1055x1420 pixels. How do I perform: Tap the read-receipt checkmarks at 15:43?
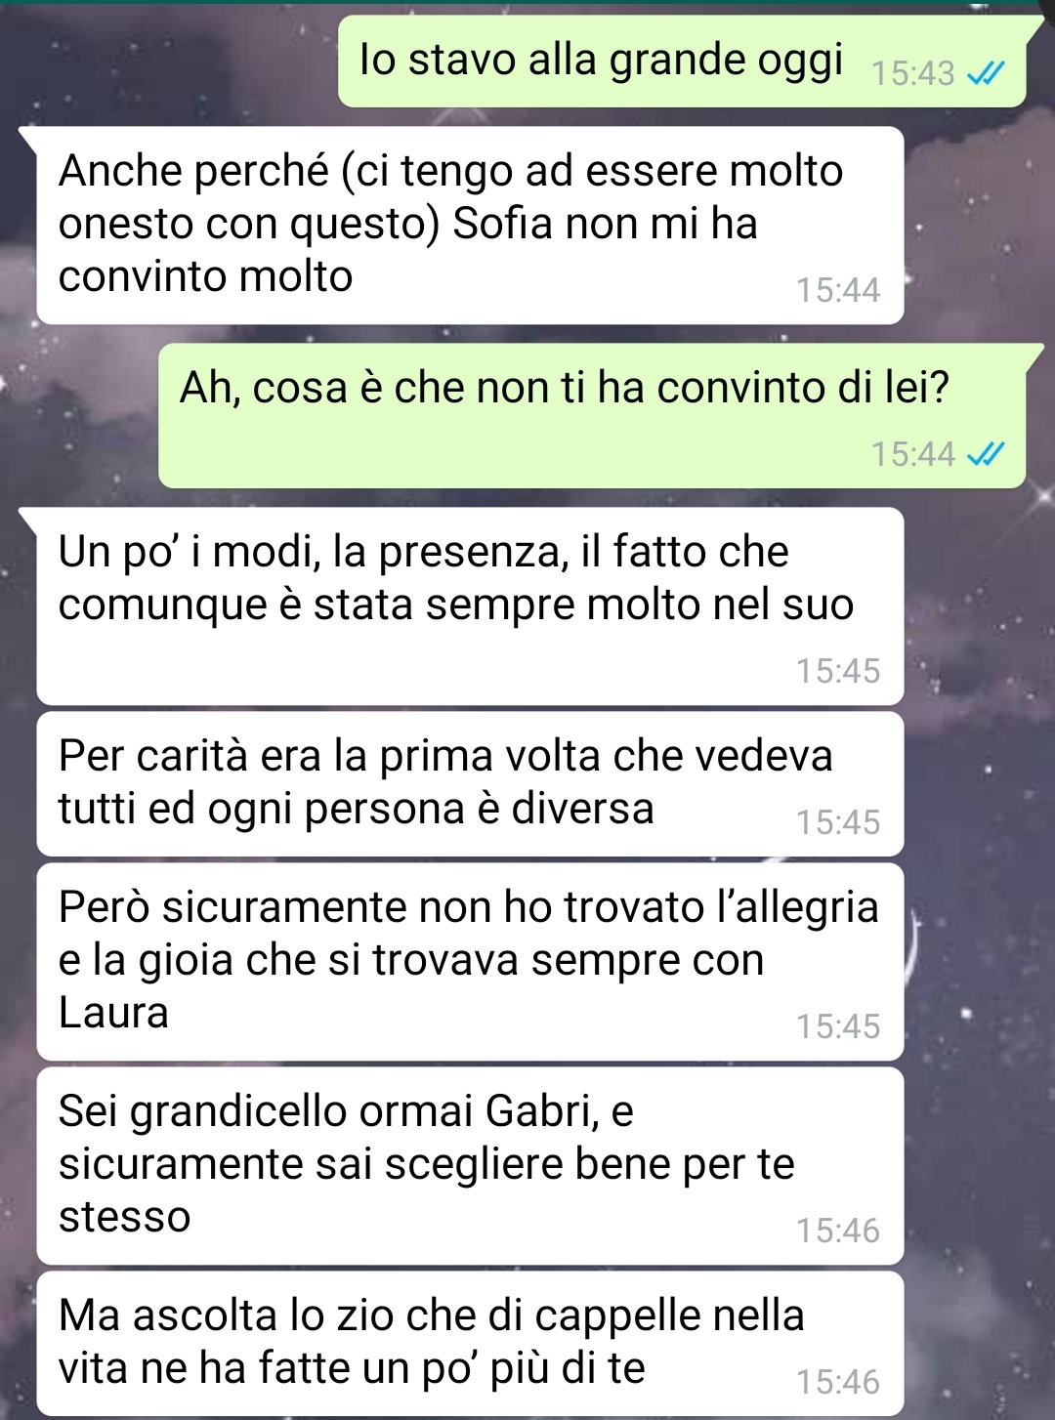984,74
